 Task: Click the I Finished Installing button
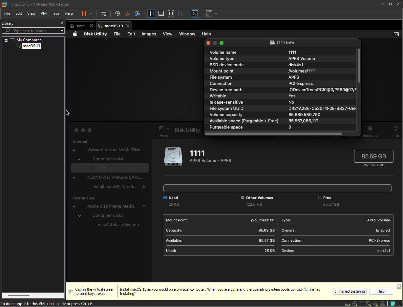350,291
